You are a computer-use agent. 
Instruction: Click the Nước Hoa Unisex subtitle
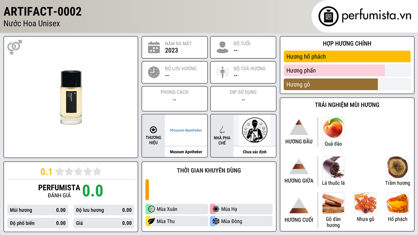[x=32, y=23]
